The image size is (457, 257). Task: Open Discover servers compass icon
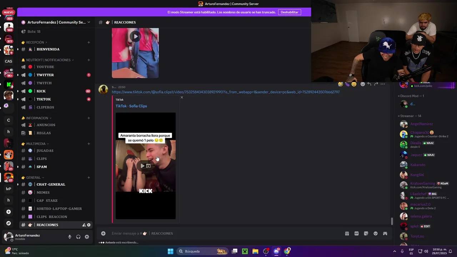pos(9,223)
